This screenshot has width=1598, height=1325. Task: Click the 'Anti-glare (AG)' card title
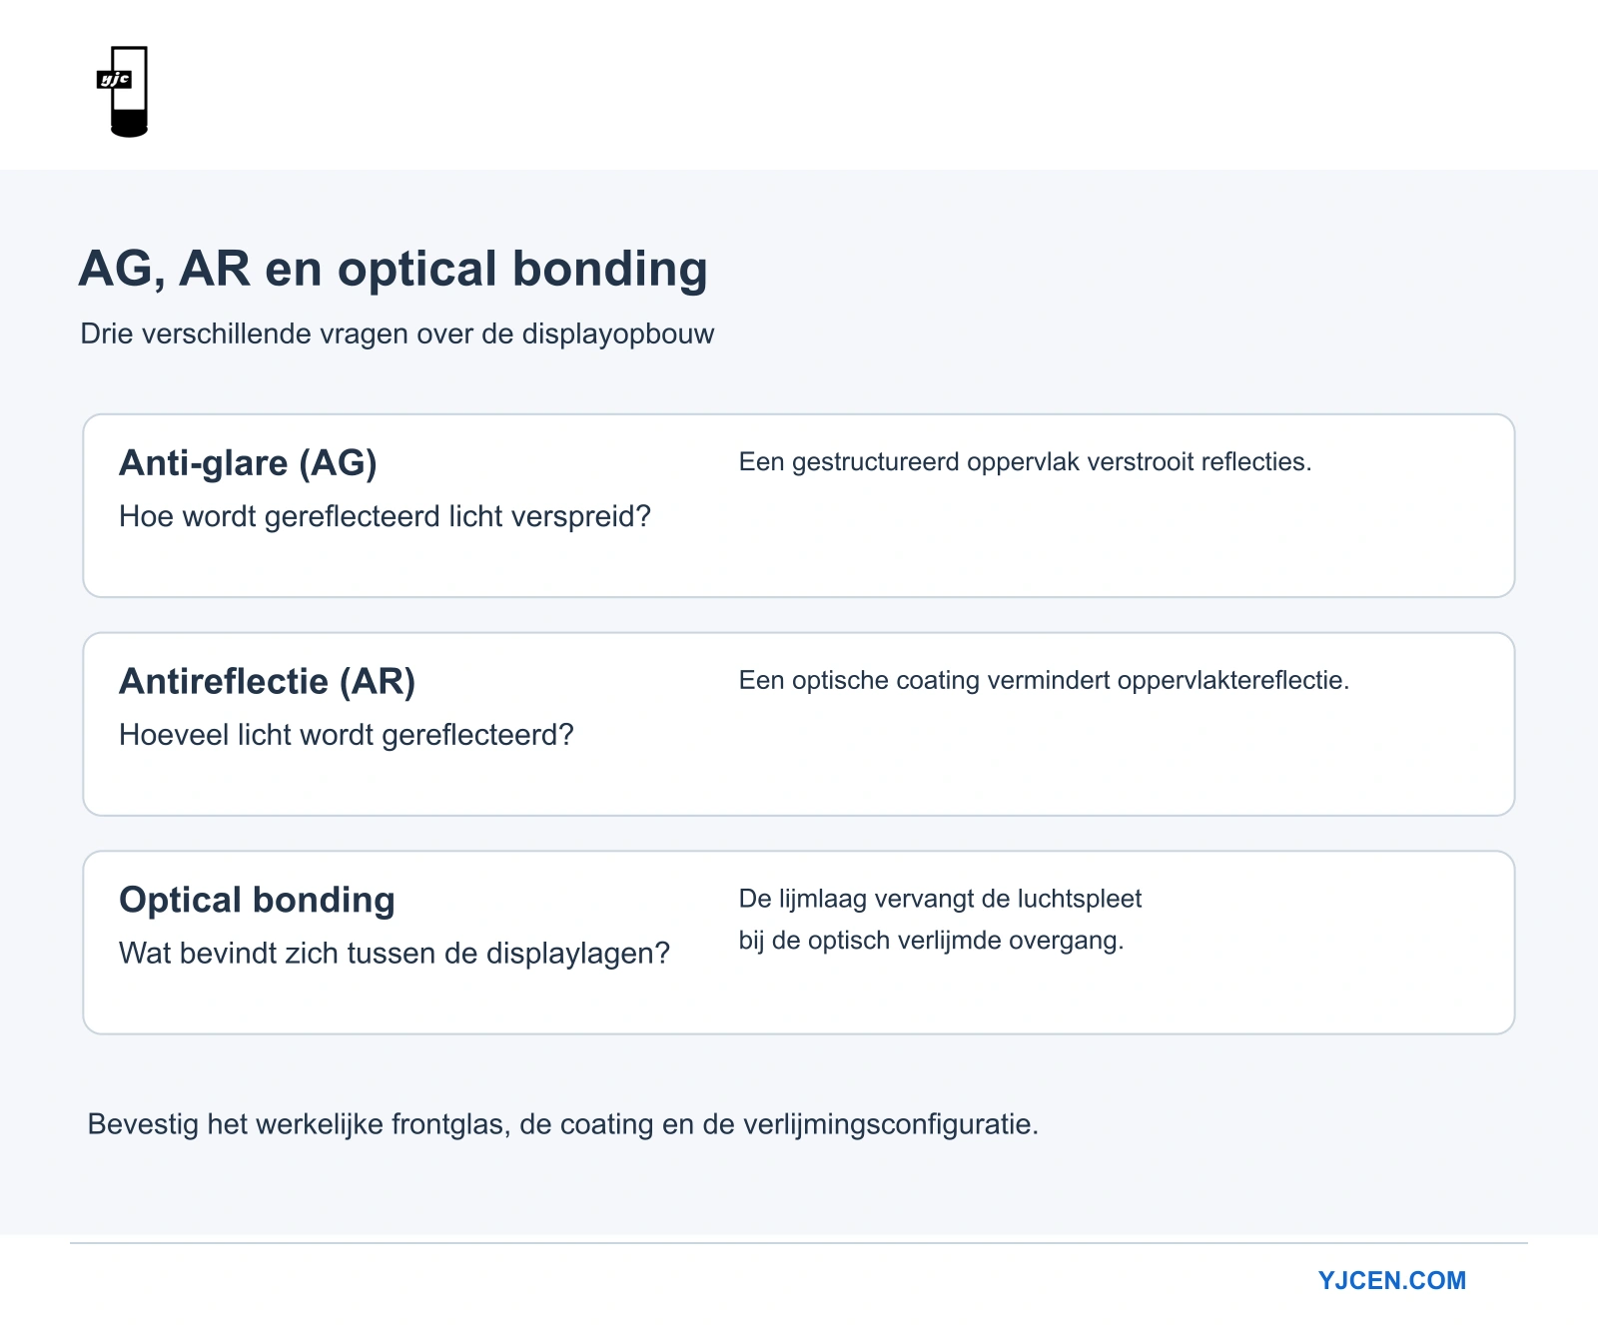(248, 463)
